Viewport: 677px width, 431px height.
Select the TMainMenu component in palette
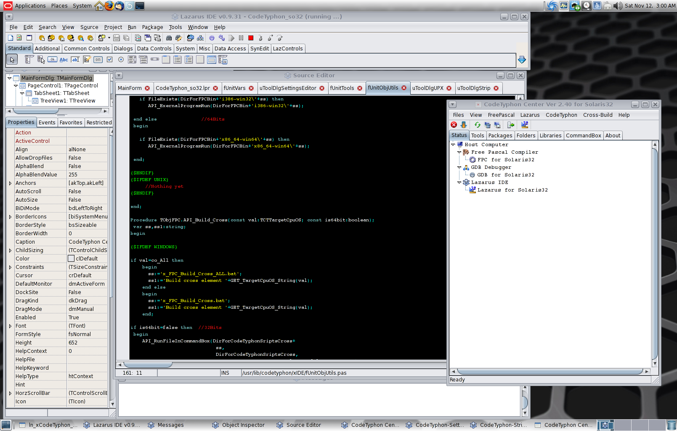coord(29,60)
